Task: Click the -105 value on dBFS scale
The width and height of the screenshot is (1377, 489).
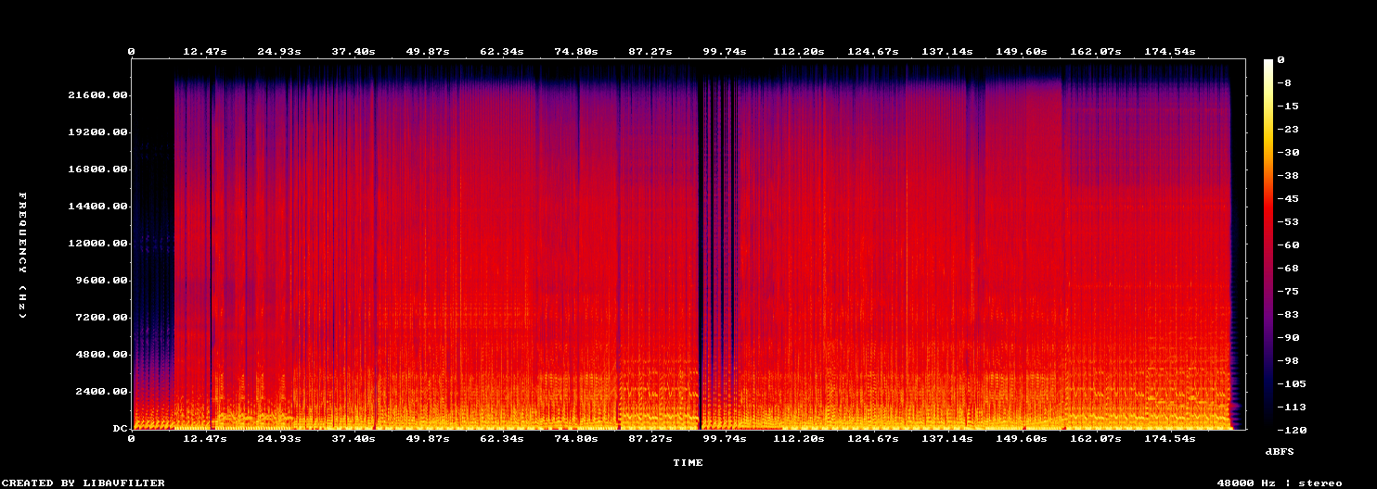Action: coord(1292,384)
